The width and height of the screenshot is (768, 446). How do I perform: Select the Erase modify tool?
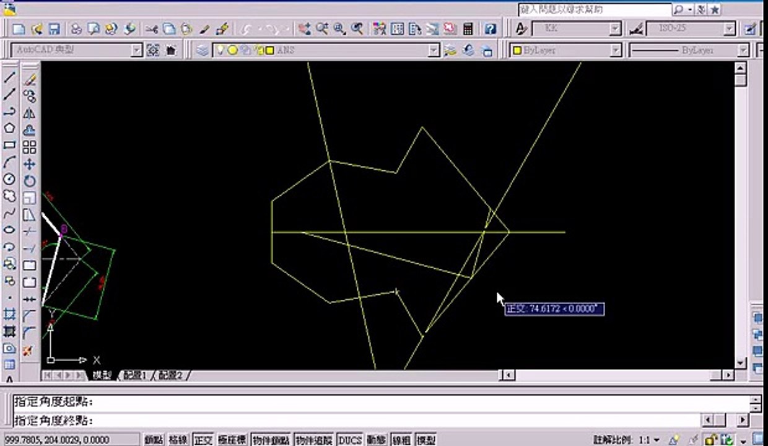click(29, 79)
